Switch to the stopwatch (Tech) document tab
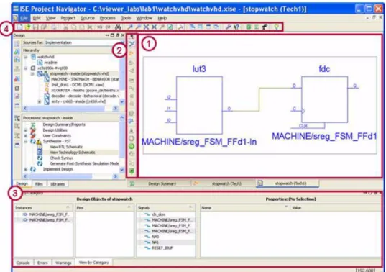The image size is (386, 272). click(224, 183)
